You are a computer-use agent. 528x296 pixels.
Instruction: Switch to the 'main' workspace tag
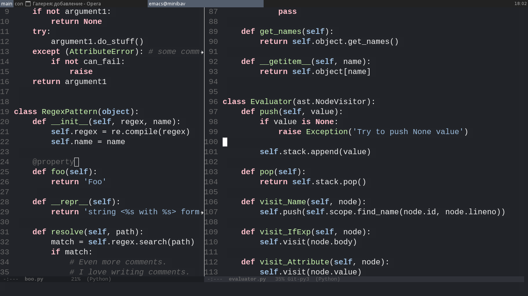pos(7,3)
